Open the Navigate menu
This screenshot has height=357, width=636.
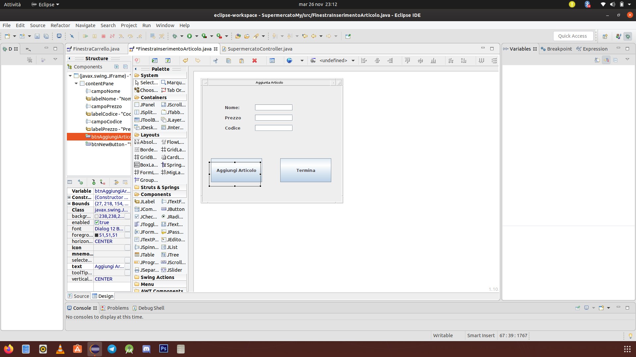[85, 25]
